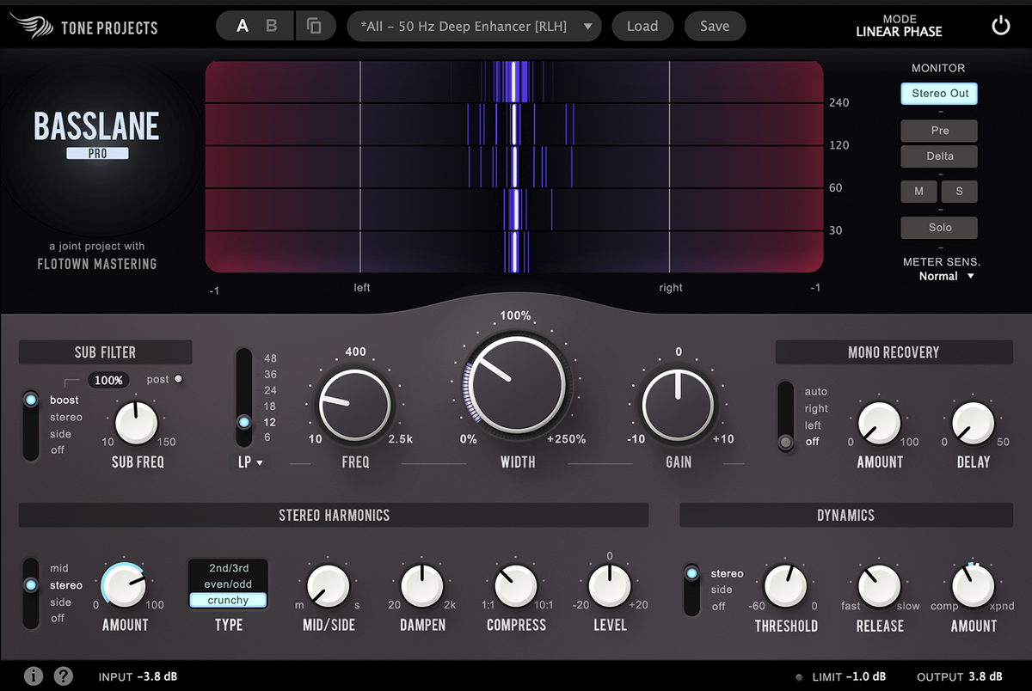This screenshot has height=691, width=1032.
Task: Set mono recovery to right
Action: tap(817, 409)
